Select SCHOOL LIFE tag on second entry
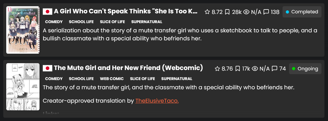Viewport: 328px width, 121px height. point(81,79)
